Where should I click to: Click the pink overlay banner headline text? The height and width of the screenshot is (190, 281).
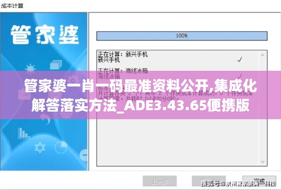(140, 95)
